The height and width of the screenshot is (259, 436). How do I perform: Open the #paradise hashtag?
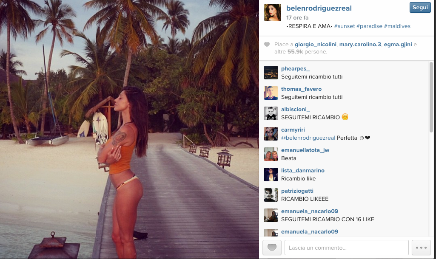coord(370,26)
